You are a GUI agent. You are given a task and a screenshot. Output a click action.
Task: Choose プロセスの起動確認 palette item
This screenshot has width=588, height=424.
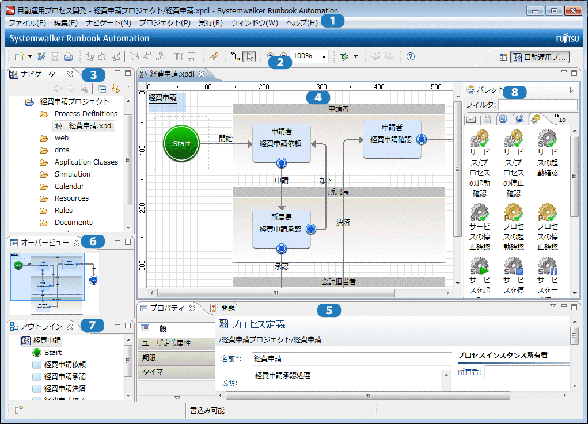513,227
